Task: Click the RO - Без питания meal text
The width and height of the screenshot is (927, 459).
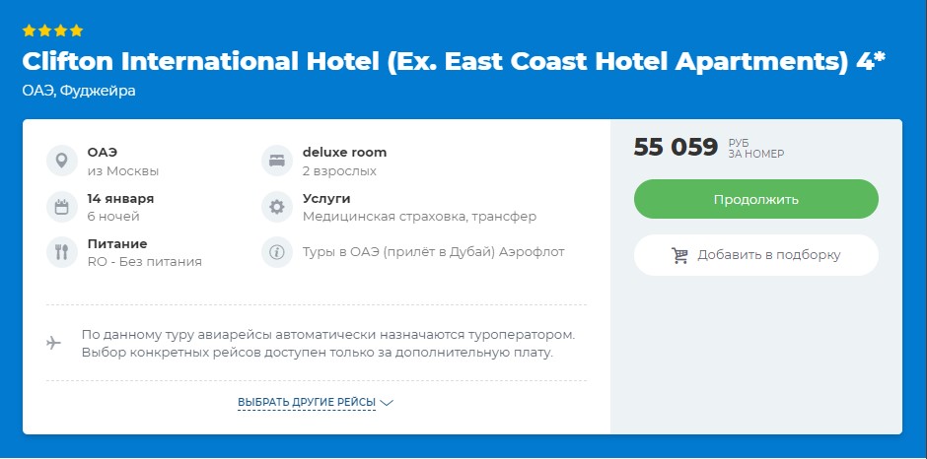Action: [x=144, y=261]
